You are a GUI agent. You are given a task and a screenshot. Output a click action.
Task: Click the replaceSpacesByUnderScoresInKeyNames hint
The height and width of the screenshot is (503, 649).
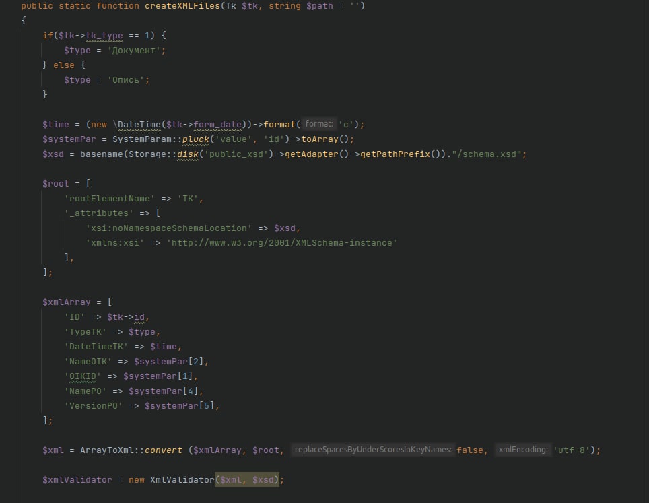pos(373,450)
